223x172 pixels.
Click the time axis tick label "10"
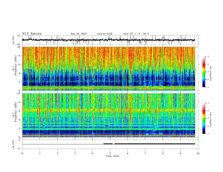pos(198,153)
